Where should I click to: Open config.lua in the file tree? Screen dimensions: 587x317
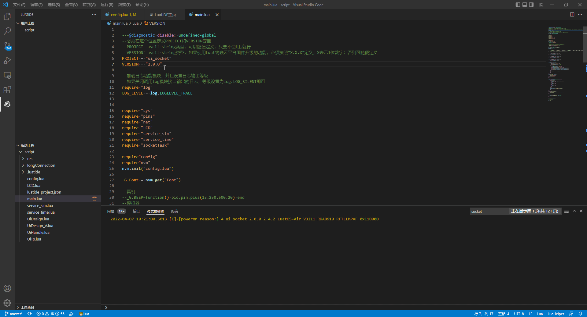click(x=36, y=179)
